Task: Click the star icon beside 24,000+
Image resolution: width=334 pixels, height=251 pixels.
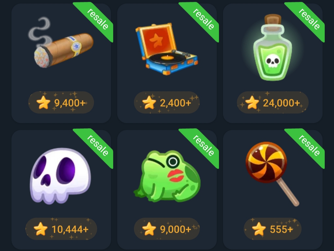Action: click(252, 103)
